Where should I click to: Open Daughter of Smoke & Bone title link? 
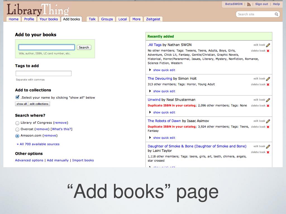(x=197, y=146)
